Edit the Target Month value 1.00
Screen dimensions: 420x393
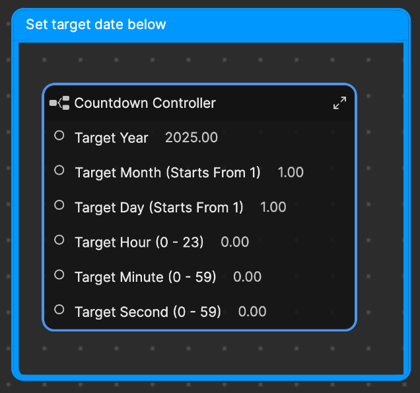291,172
